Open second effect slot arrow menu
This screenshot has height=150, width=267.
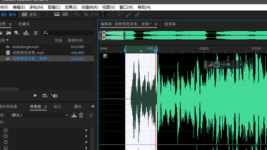coord(86,136)
